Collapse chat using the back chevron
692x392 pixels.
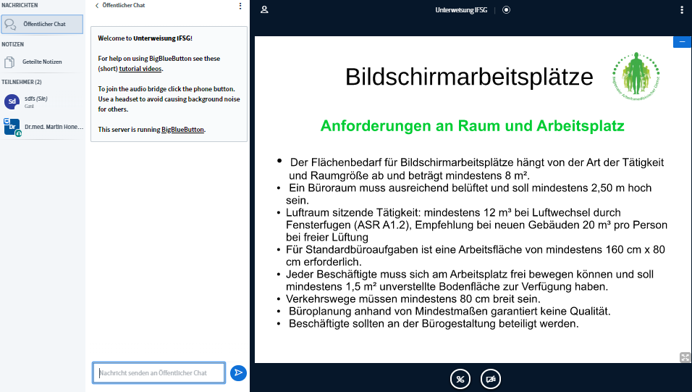97,6
